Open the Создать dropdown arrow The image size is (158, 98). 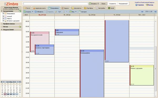coord(33,12)
